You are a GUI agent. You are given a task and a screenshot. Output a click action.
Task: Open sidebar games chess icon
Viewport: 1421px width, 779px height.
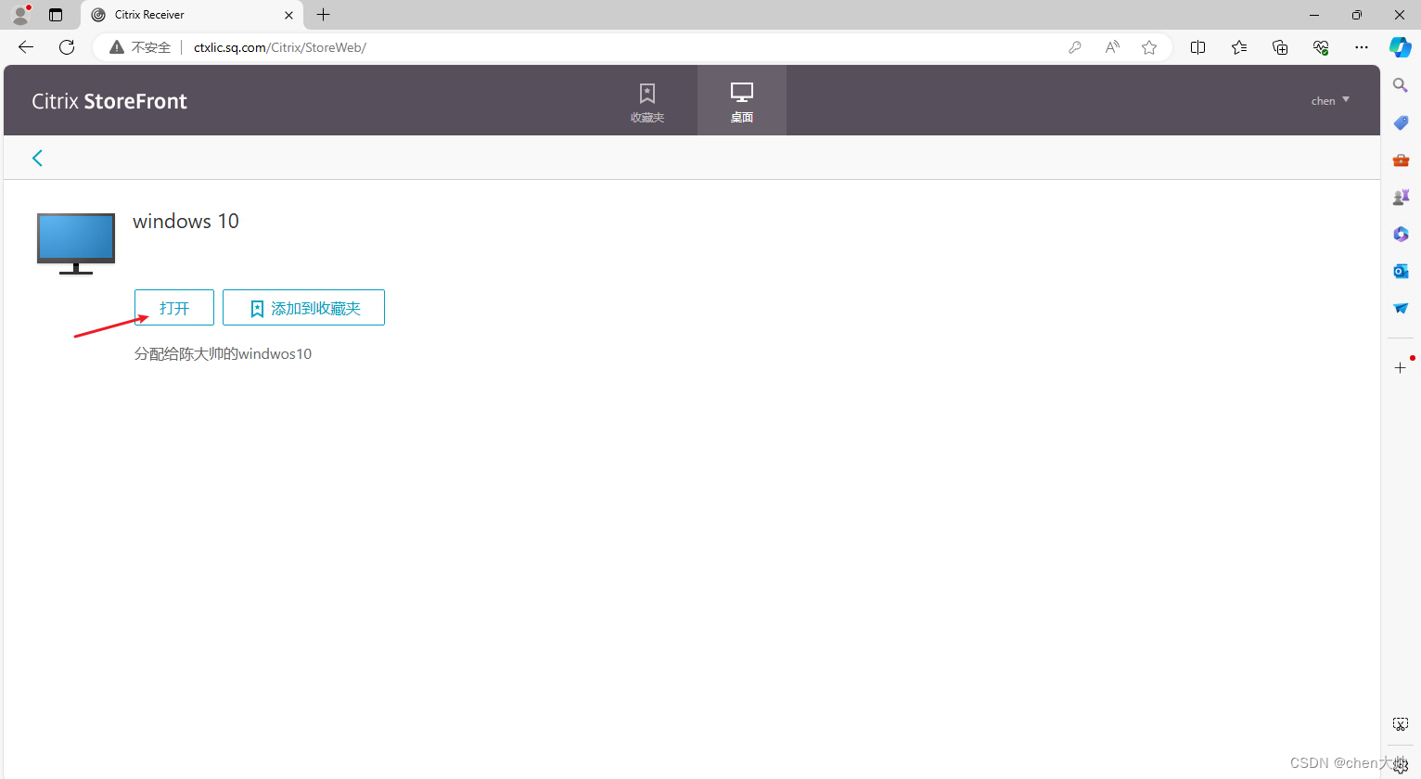1401,197
